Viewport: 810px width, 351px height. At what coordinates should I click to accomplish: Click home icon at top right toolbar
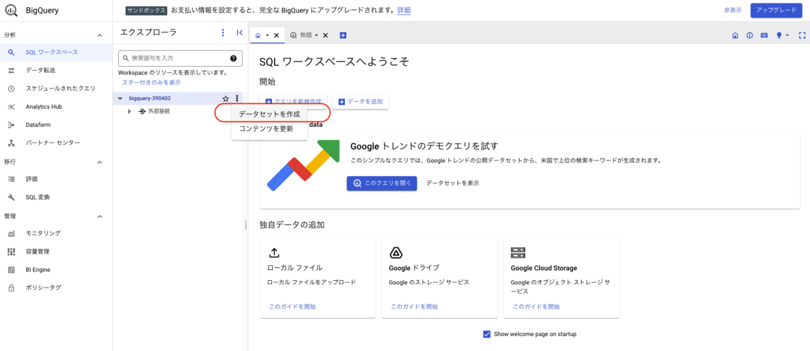[735, 35]
